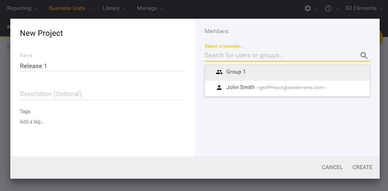Click the Name field containing Release 1
Screen dimensions: 388x191
coord(102,66)
